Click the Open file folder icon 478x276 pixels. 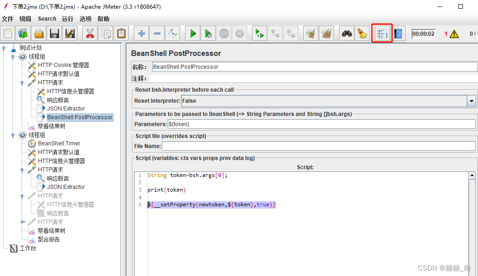[x=39, y=33]
